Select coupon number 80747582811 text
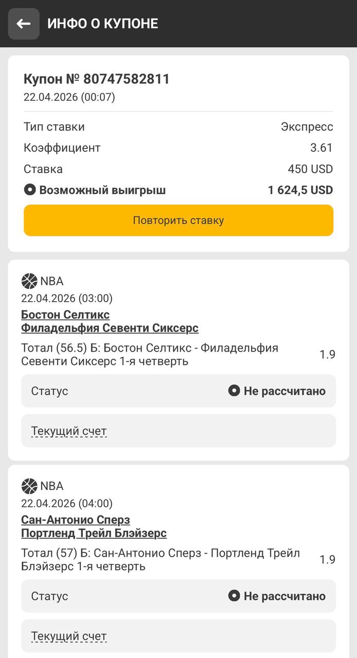 pyautogui.click(x=97, y=79)
